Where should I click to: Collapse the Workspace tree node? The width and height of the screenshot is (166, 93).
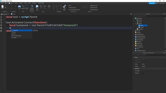pyautogui.click(x=134, y=18)
